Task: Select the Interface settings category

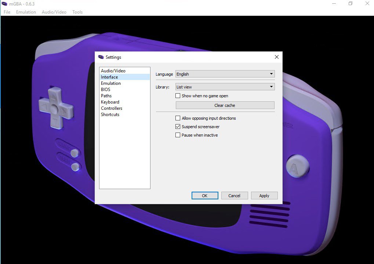Action: pyautogui.click(x=124, y=77)
